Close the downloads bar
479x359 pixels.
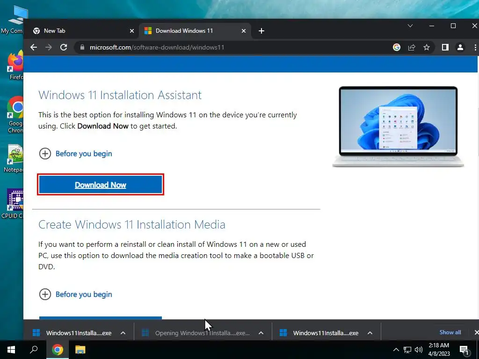(x=476, y=332)
